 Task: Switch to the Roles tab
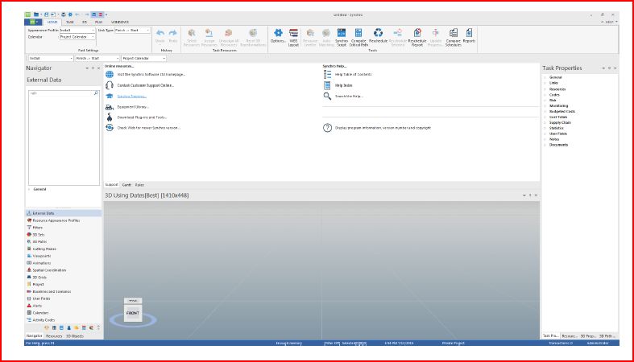pyautogui.click(x=139, y=185)
